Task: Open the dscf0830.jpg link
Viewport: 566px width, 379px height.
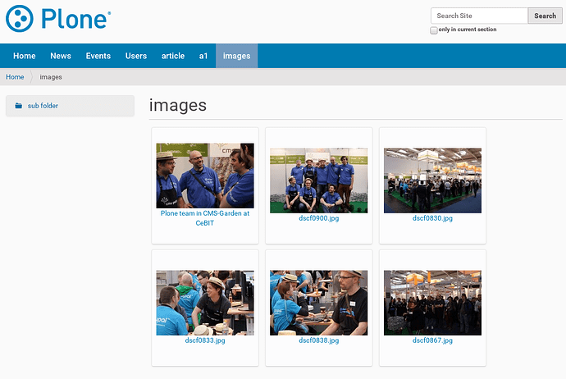Action: point(432,218)
